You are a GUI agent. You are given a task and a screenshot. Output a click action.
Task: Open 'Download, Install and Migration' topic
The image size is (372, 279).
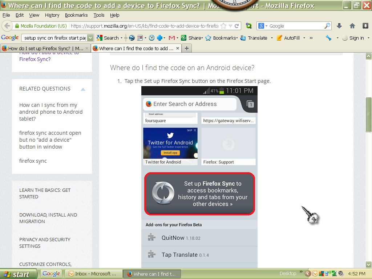[48, 218]
